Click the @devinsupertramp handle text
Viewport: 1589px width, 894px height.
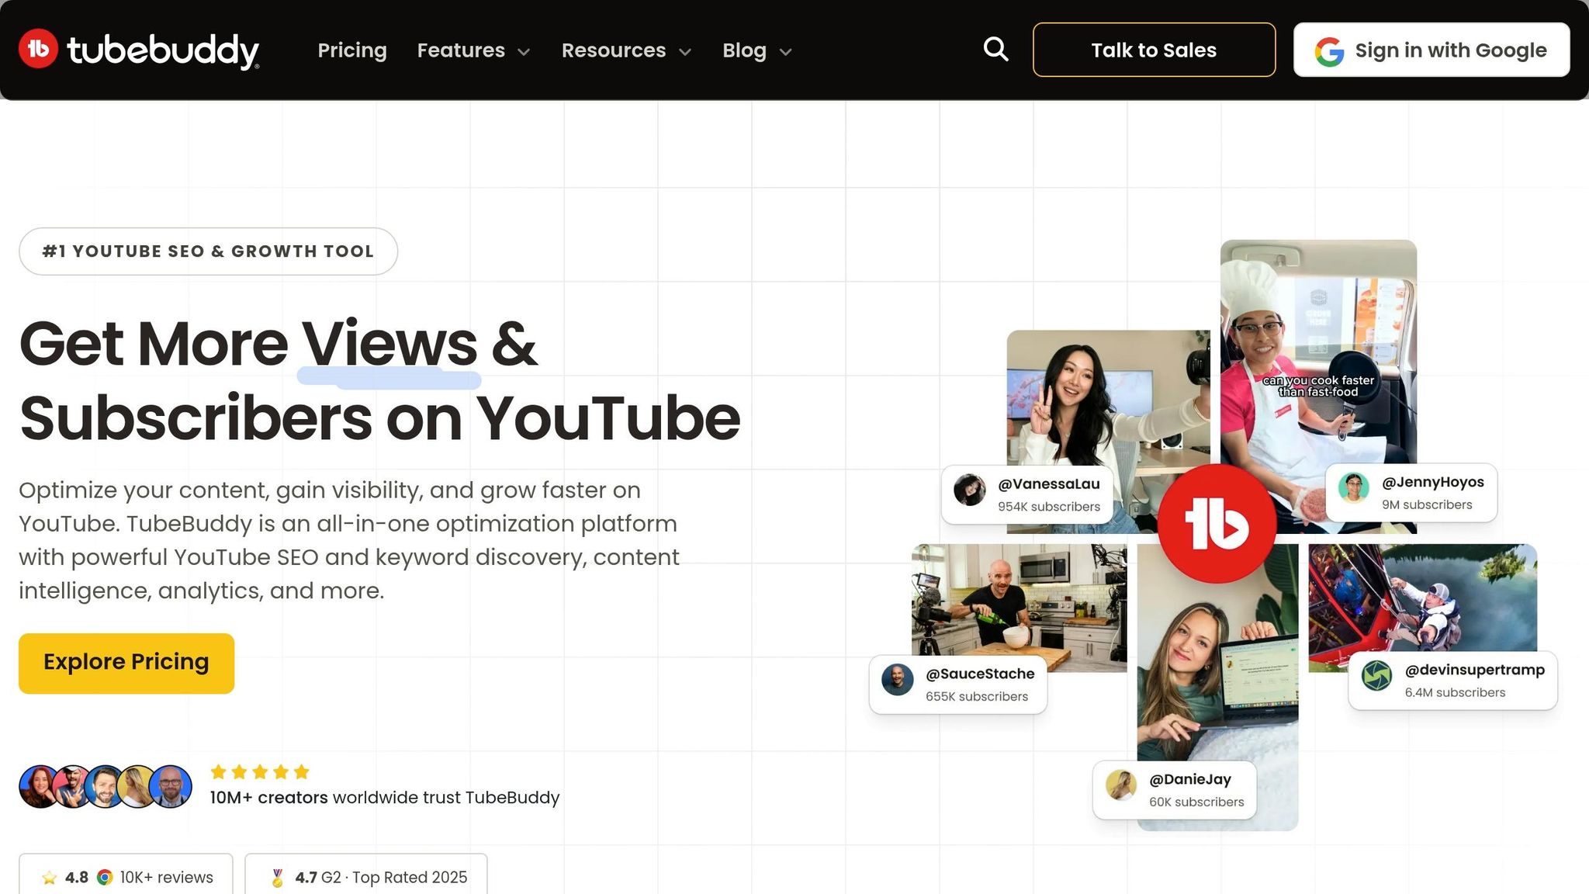point(1474,670)
